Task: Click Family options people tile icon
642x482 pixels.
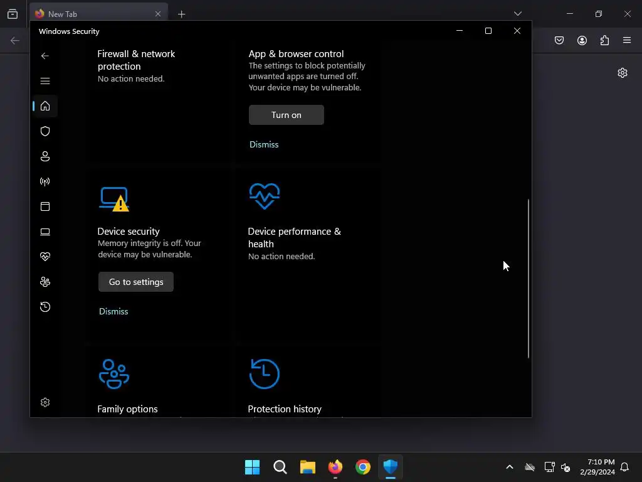Action: click(x=114, y=374)
